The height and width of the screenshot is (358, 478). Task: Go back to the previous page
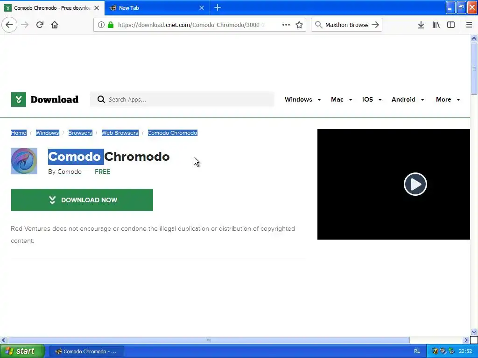[9, 25]
